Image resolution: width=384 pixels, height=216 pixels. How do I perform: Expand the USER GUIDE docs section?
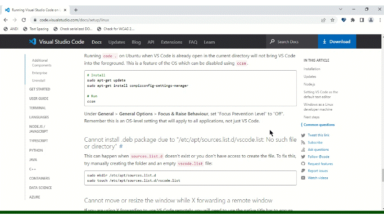click(39, 99)
